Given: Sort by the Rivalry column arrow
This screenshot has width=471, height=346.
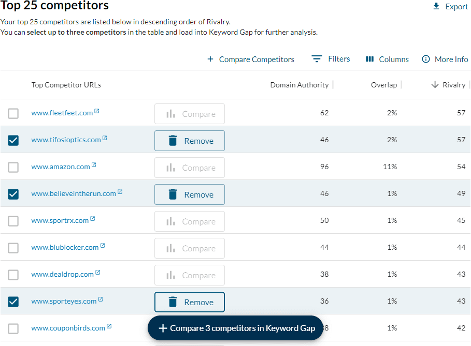Looking at the screenshot, I should [x=435, y=85].
